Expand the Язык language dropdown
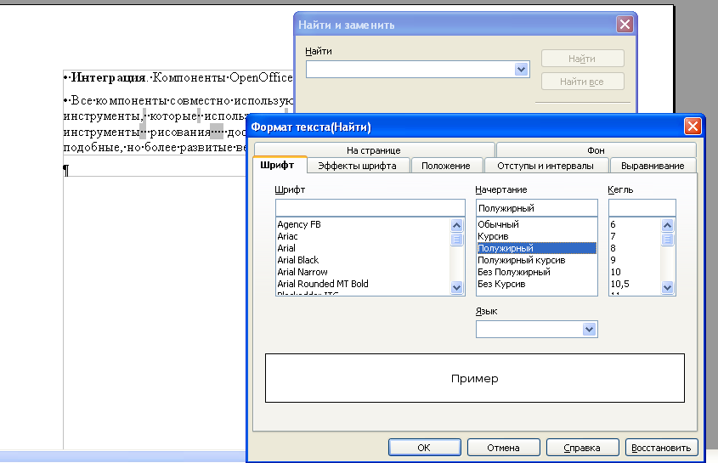The image size is (718, 463). point(589,330)
